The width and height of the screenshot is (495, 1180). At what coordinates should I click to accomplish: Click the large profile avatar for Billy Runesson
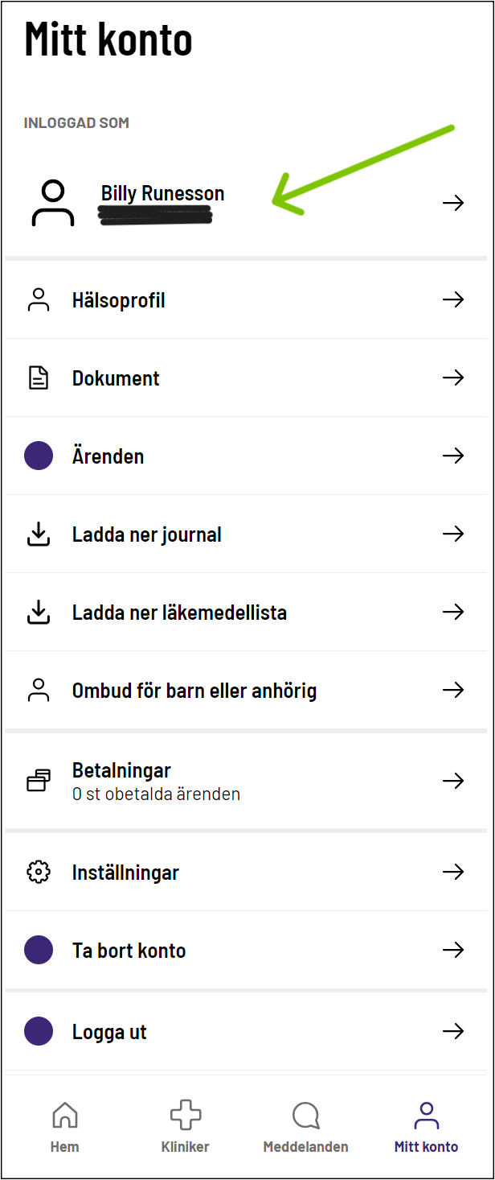point(52,203)
